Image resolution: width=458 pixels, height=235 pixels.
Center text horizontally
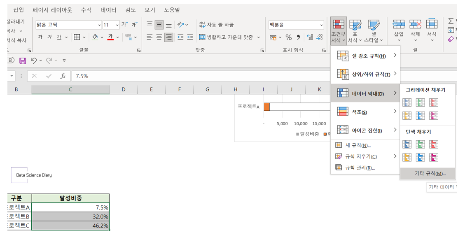click(x=159, y=37)
